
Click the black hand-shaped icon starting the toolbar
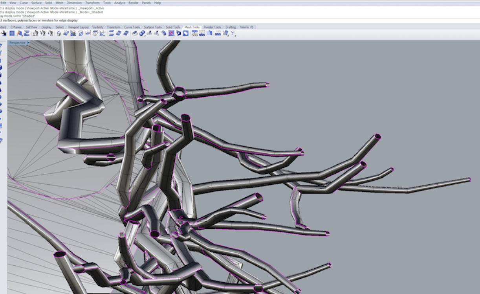click(x=4, y=33)
